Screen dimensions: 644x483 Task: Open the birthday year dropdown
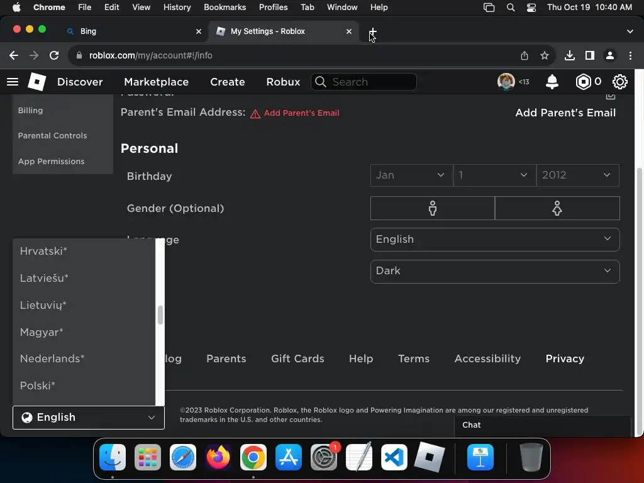pyautogui.click(x=578, y=175)
